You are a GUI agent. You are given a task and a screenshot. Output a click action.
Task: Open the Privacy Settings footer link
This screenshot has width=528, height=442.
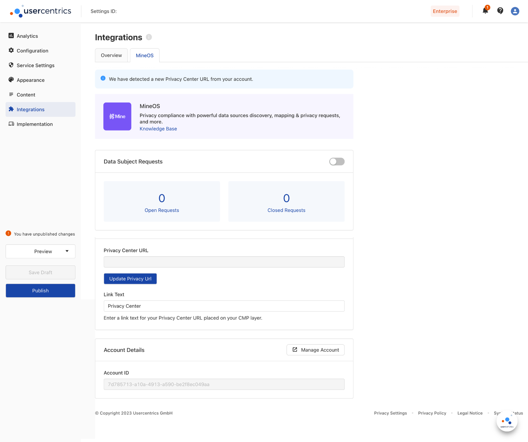(390, 413)
